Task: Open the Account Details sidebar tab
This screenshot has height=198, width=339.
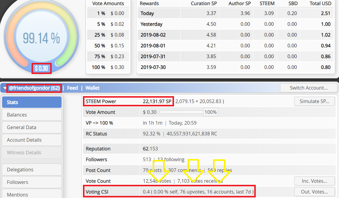Action: 32,140
